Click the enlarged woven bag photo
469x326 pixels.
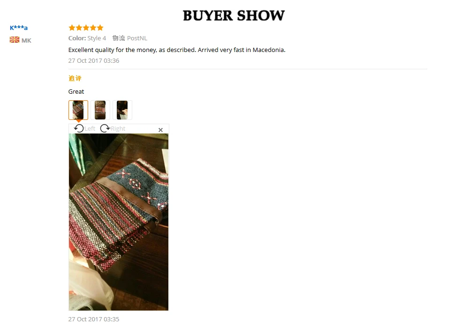pos(119,222)
